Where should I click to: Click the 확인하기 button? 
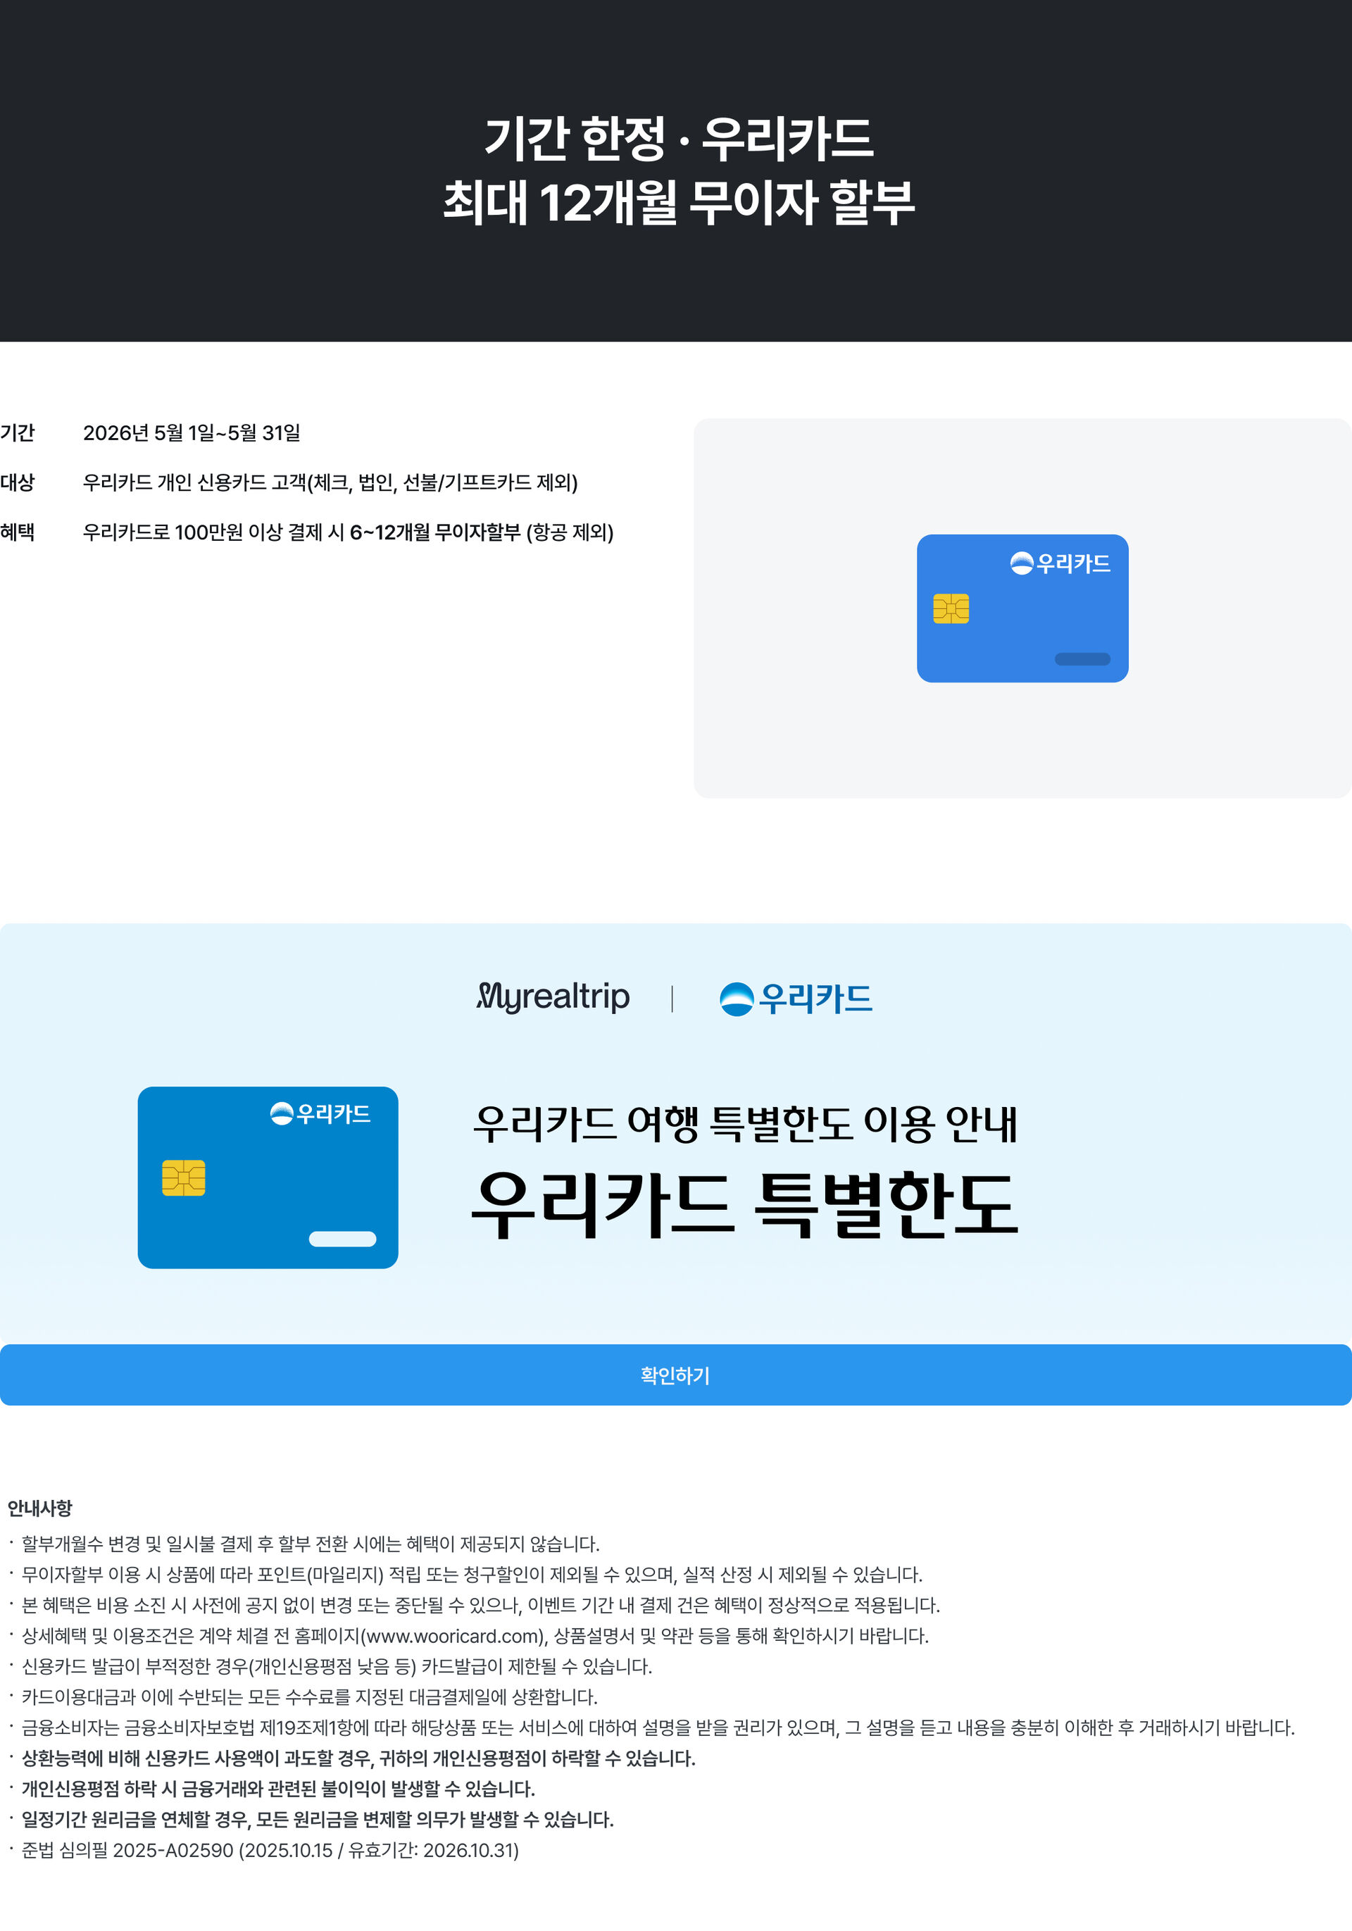(x=676, y=1375)
